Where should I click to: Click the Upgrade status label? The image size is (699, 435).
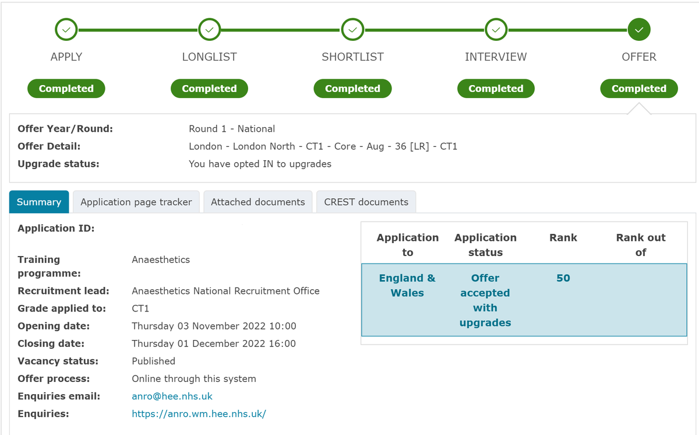pos(58,164)
